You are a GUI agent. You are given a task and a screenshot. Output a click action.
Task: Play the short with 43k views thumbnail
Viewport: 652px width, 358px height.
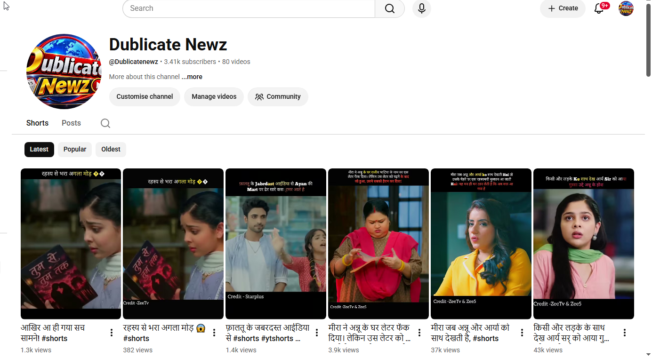tap(584, 244)
